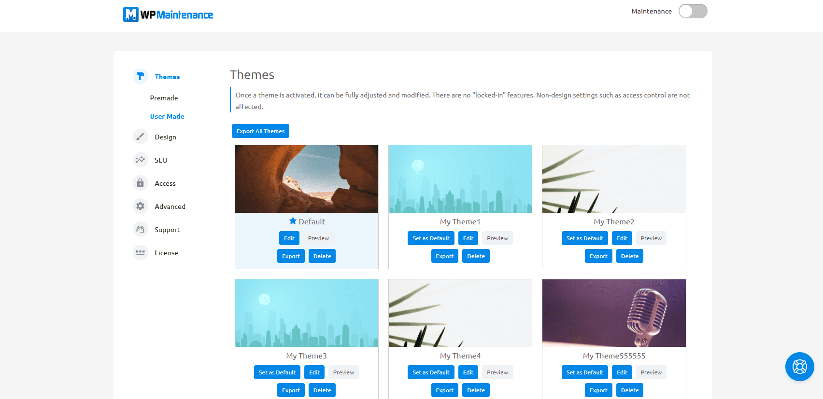Viewport: 823px width, 399px height.
Task: Preview My Theme555555
Action: 651,372
